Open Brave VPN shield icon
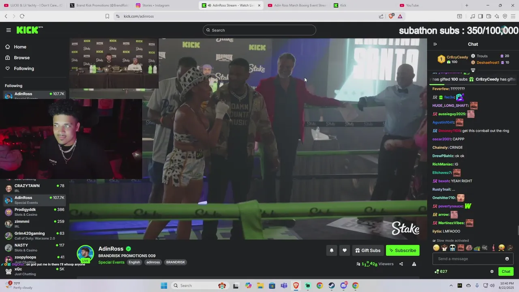The width and height of the screenshot is (519, 292). click(x=505, y=16)
